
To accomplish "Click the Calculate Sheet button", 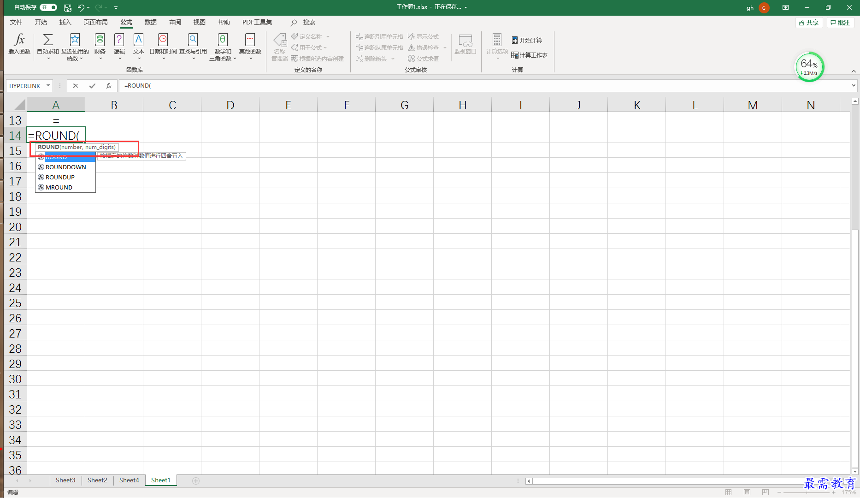I will [x=529, y=55].
